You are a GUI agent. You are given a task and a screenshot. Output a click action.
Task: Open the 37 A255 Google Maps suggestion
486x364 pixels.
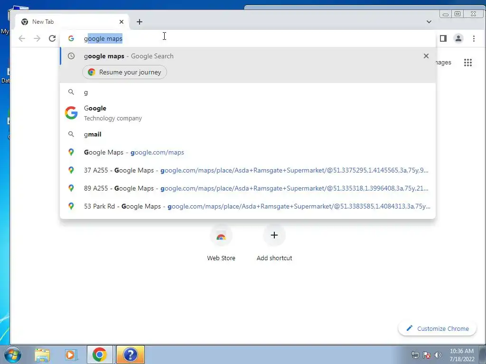(x=247, y=170)
